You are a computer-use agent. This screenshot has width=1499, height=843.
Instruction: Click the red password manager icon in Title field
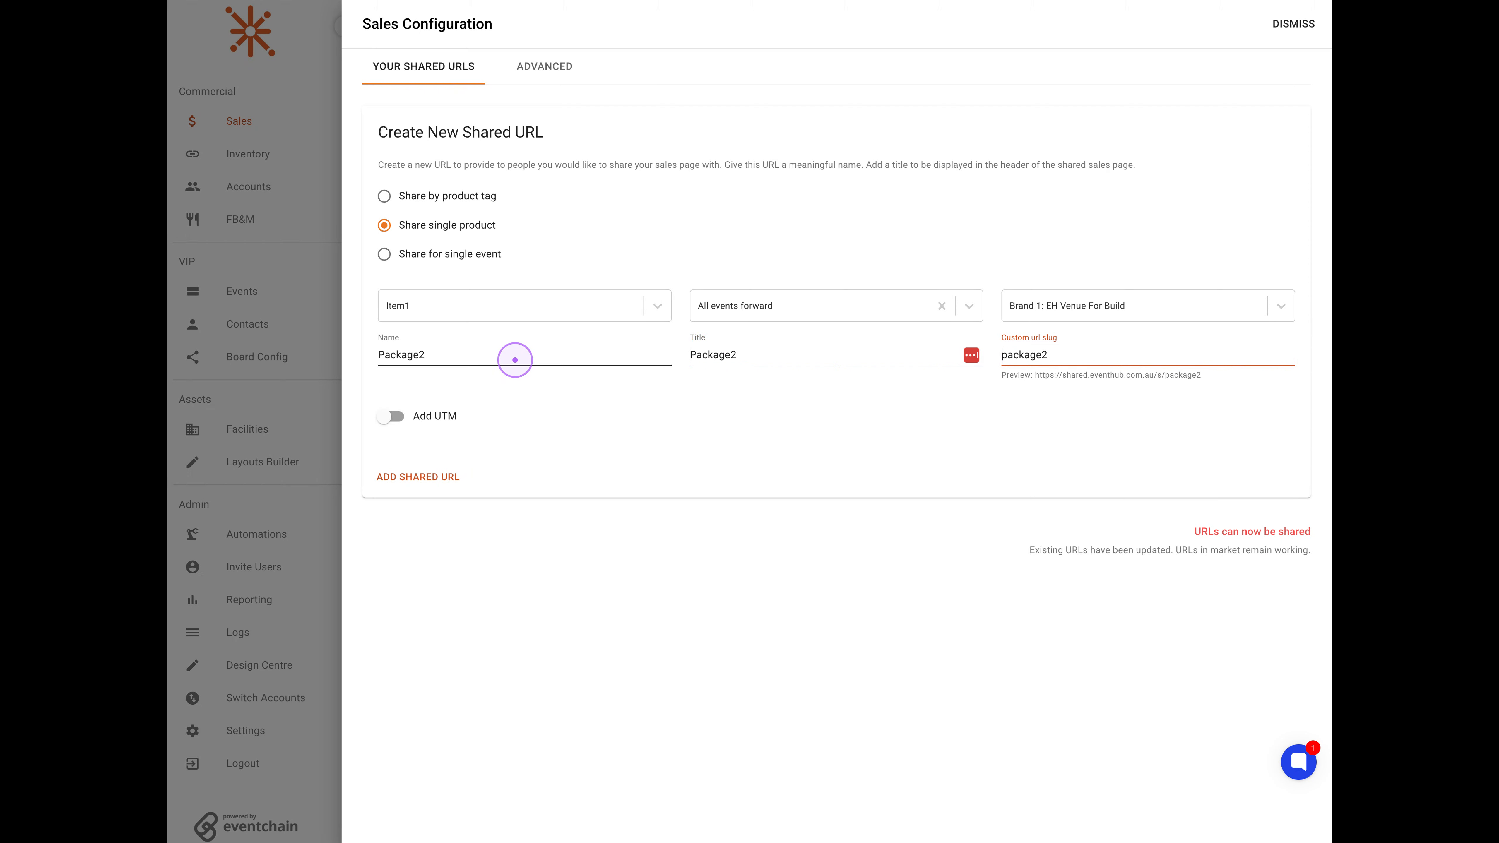point(971,355)
